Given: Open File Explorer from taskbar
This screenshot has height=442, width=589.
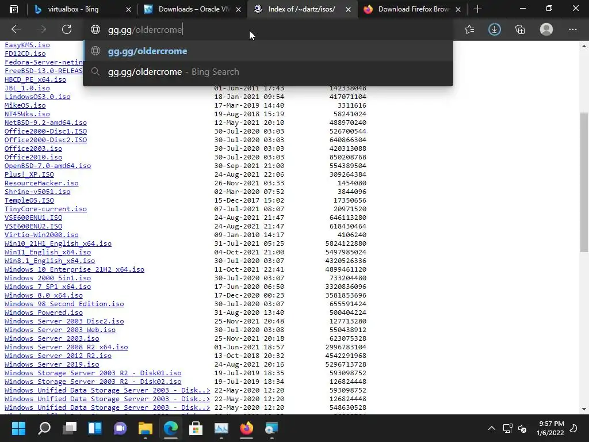Looking at the screenshot, I should (x=146, y=428).
